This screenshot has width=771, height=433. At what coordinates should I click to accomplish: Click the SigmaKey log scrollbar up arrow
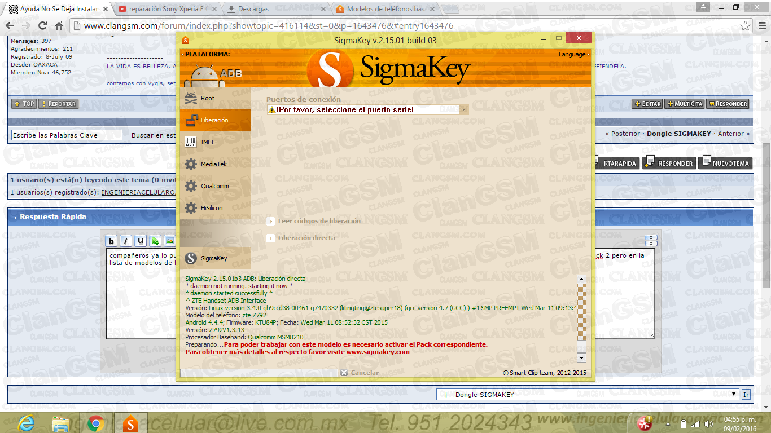582,280
